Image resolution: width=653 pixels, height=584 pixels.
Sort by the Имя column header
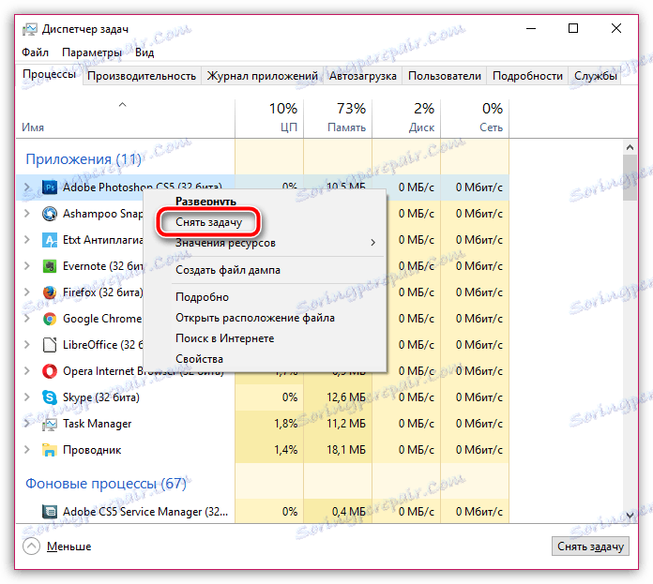tap(125, 118)
